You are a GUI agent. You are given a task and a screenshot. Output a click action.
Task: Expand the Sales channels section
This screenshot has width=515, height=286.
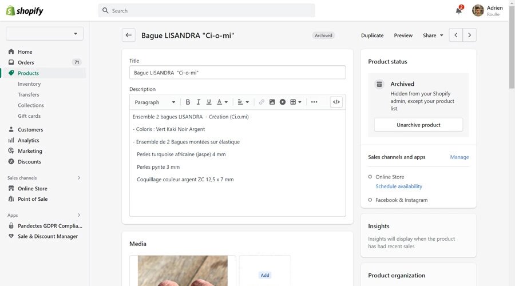[x=79, y=178]
